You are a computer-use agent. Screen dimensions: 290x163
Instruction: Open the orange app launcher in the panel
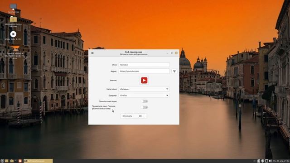click(x=20, y=161)
